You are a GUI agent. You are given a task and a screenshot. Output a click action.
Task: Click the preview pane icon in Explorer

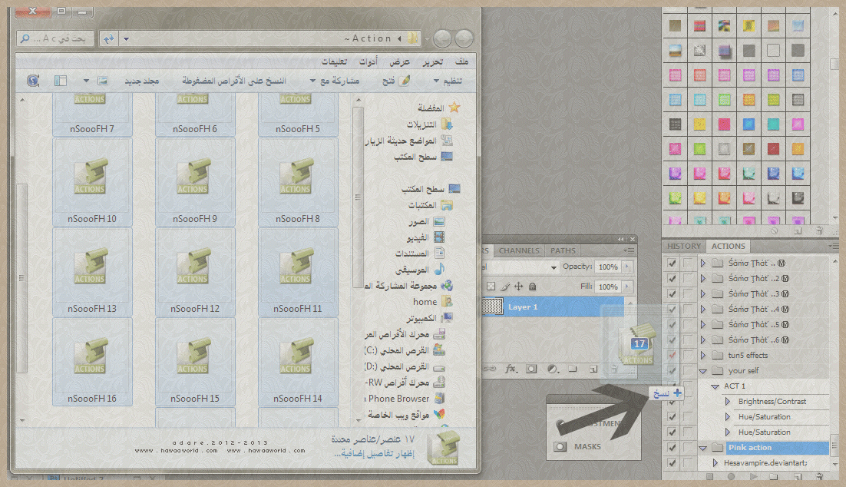pos(61,81)
